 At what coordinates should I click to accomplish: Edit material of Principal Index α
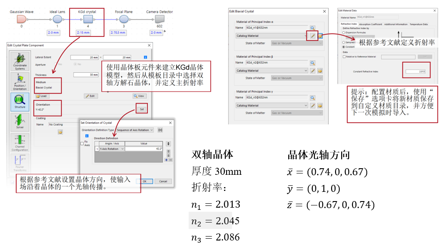click(312, 35)
